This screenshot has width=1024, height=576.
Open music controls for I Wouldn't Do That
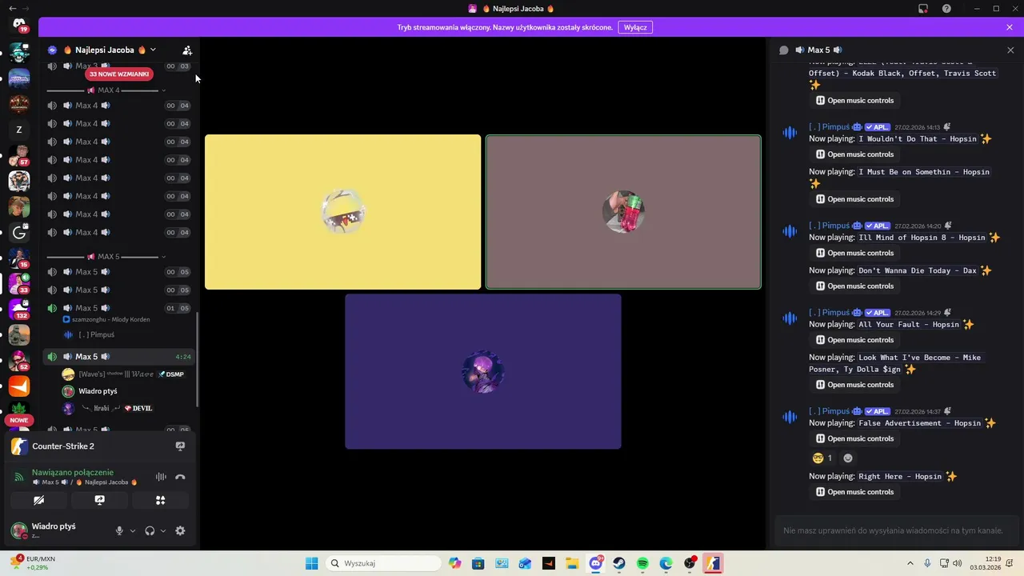[x=854, y=154]
